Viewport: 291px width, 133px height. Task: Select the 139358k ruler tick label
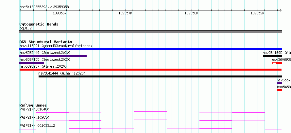click(191, 13)
